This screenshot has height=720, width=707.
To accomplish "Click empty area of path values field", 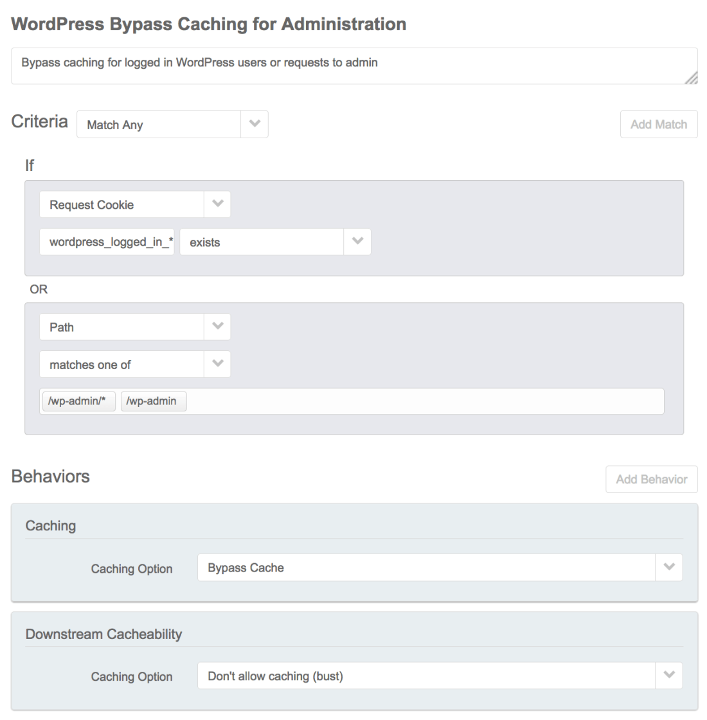I will pyautogui.click(x=424, y=402).
